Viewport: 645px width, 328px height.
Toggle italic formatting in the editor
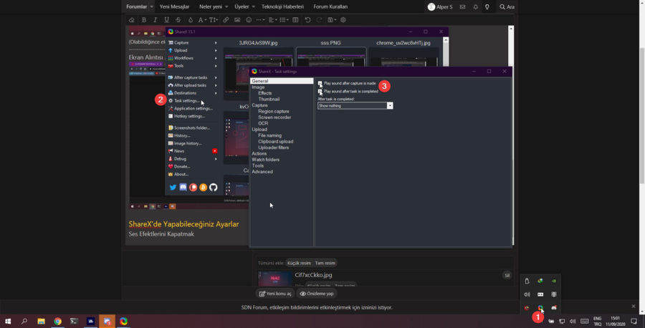point(155,20)
